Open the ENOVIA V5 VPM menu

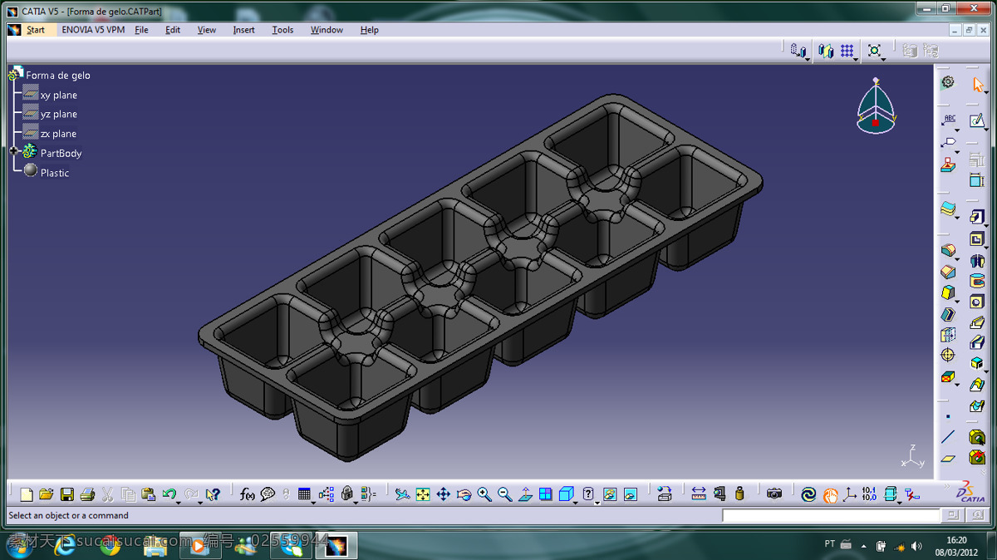93,30
